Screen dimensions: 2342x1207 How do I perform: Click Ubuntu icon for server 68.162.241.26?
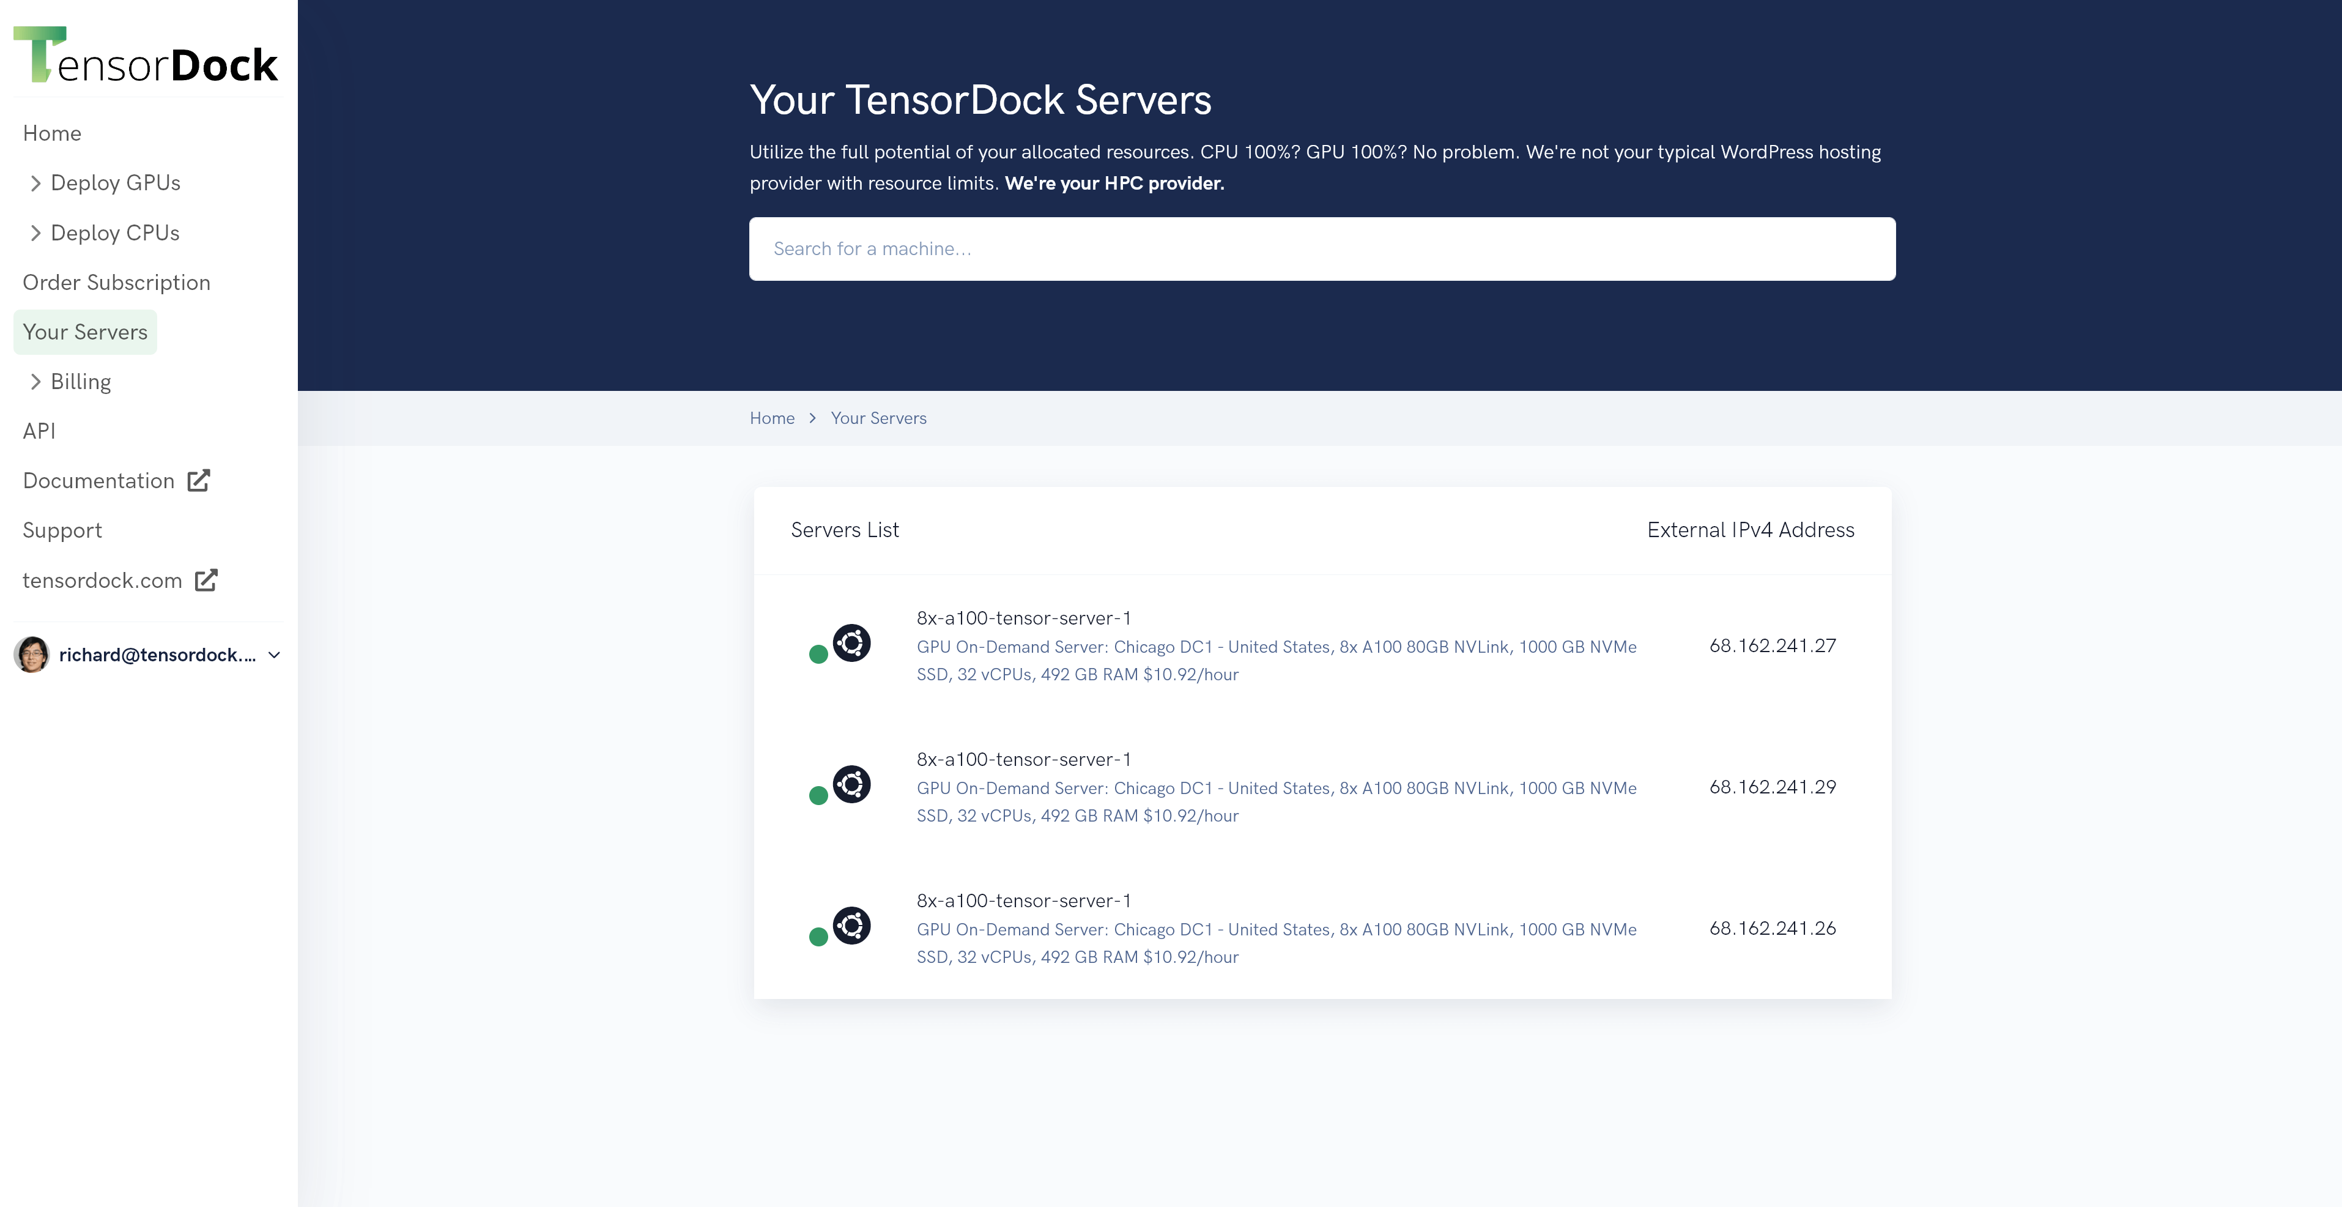coord(852,926)
